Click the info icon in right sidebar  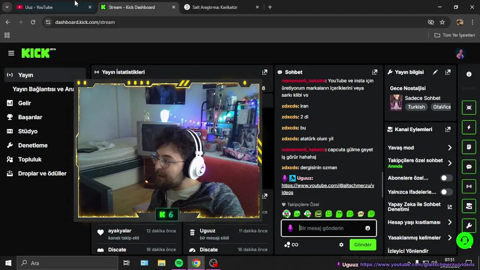(469, 74)
